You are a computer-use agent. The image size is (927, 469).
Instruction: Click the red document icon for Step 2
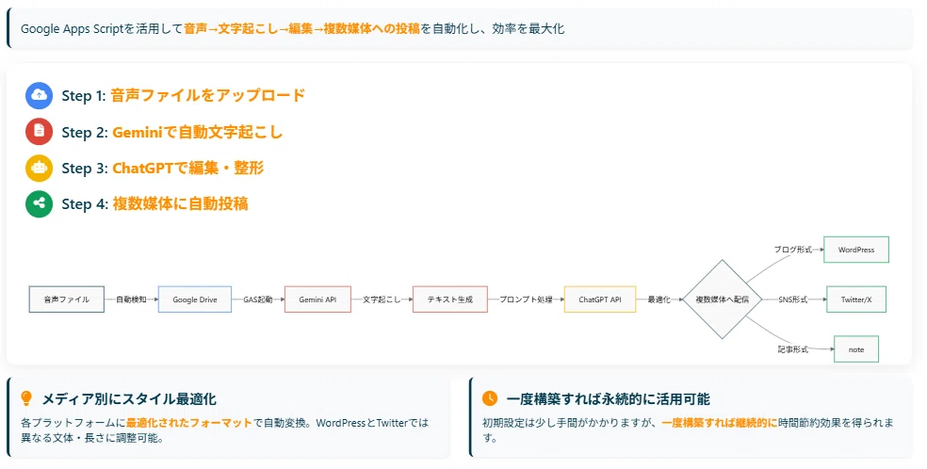pos(39,132)
